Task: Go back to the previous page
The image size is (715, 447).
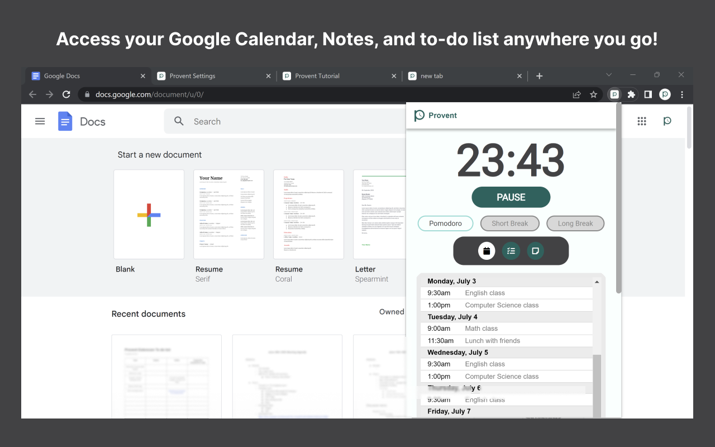Action: click(x=32, y=94)
